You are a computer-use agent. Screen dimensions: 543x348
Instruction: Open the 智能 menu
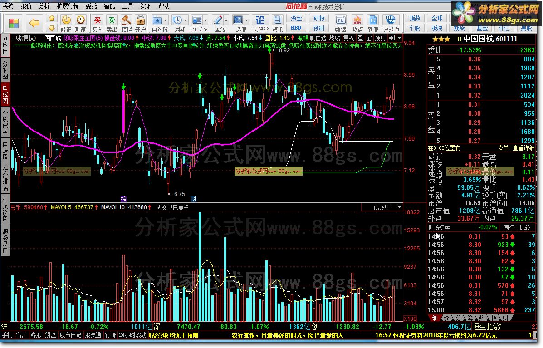pyautogui.click(x=109, y=6)
